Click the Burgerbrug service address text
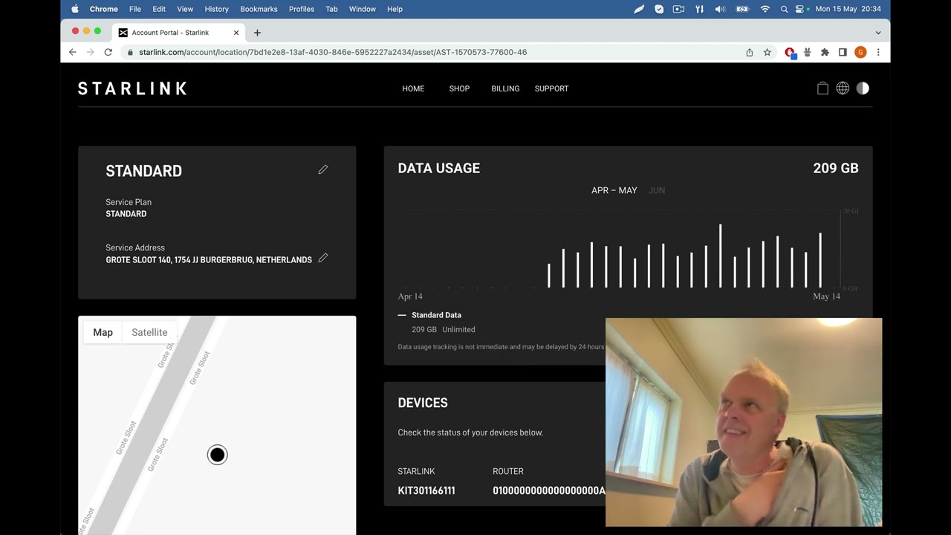 (209, 260)
